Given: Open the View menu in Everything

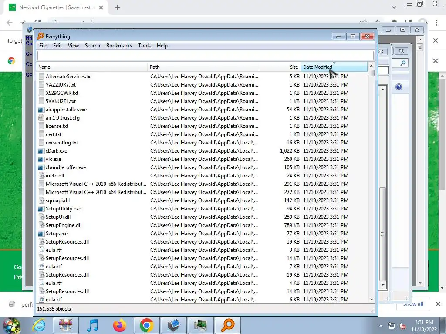Looking at the screenshot, I should 73,45.
